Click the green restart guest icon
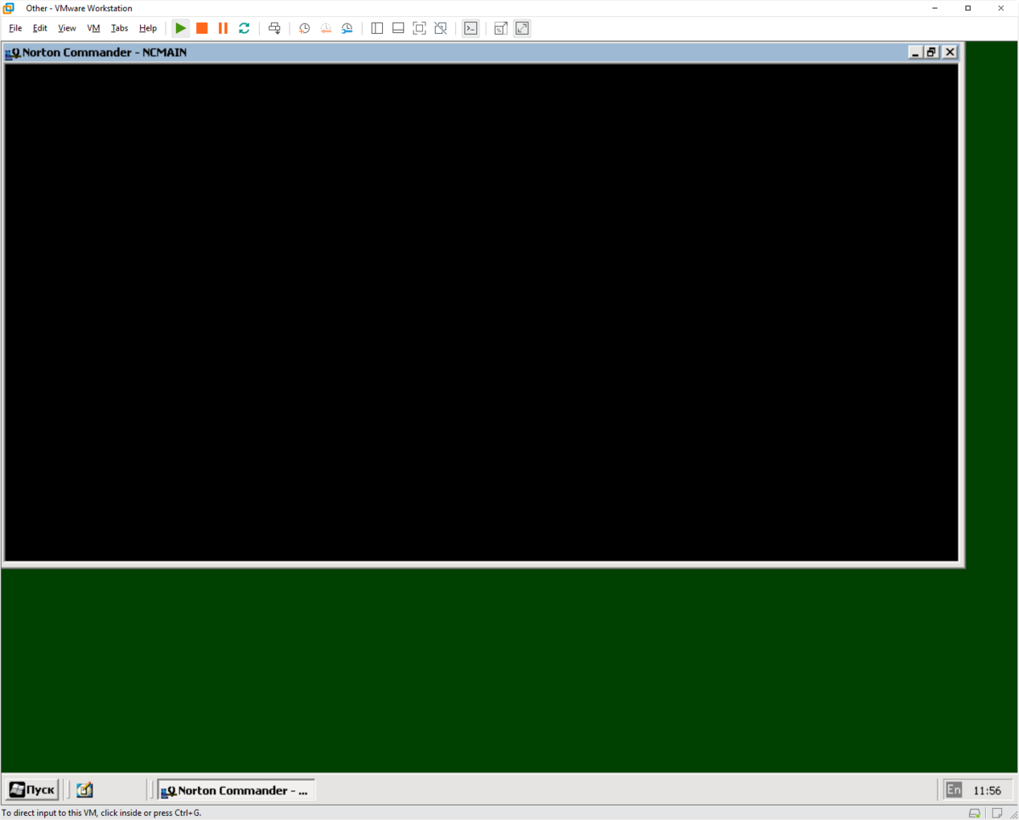 pos(244,28)
